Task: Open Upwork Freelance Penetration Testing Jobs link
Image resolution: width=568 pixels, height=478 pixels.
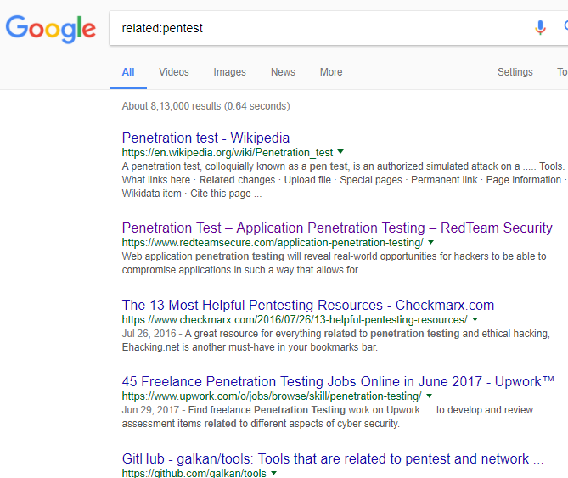Action: (x=338, y=381)
